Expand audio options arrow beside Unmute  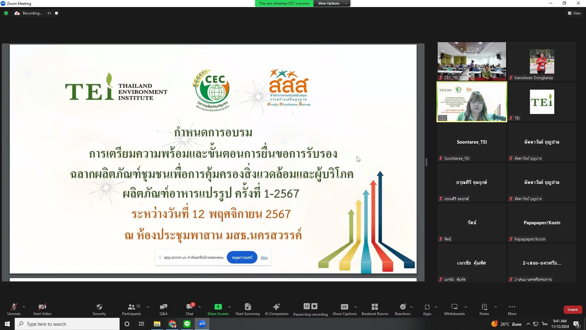24,307
